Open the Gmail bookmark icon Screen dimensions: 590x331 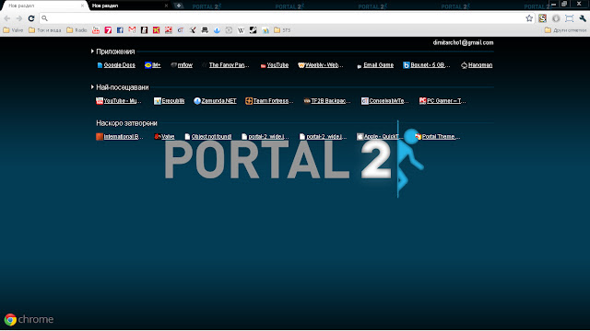(132, 30)
